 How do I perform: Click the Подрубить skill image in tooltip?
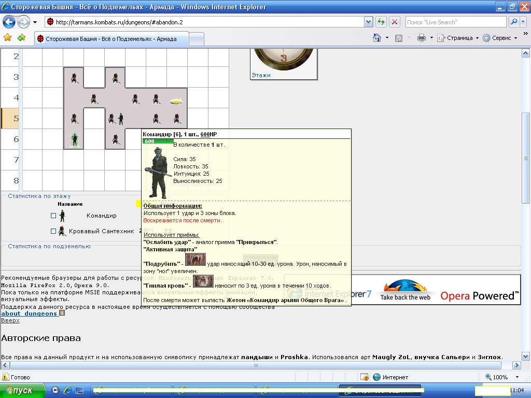195,260
